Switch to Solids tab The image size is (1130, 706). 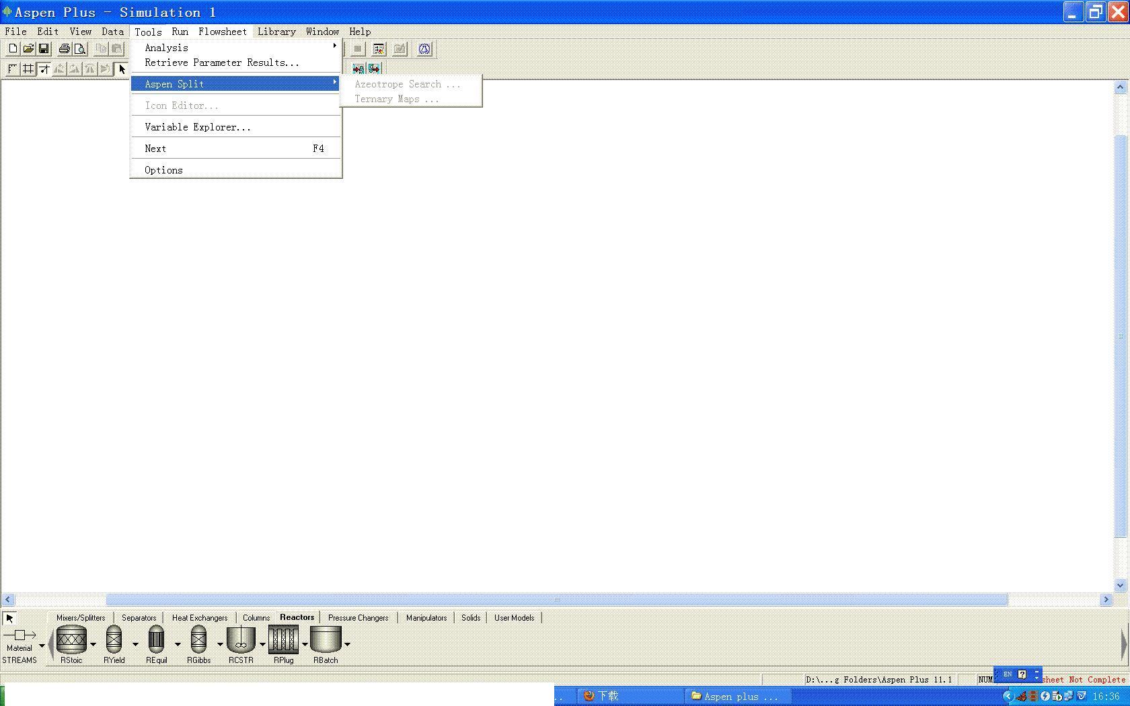(471, 618)
